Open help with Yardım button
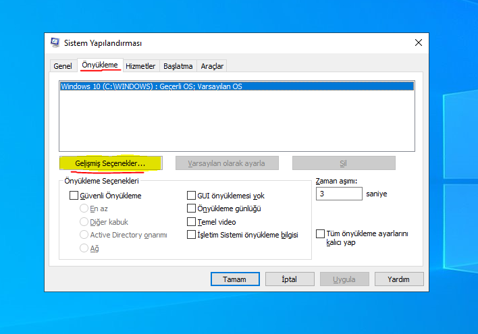Viewport: 478px width, 334px height. tap(399, 279)
